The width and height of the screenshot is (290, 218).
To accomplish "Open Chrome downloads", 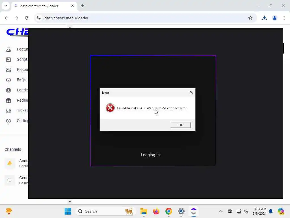I will [264, 18].
